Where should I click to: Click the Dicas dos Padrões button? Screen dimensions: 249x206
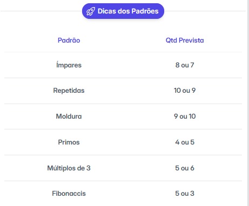[x=123, y=11]
